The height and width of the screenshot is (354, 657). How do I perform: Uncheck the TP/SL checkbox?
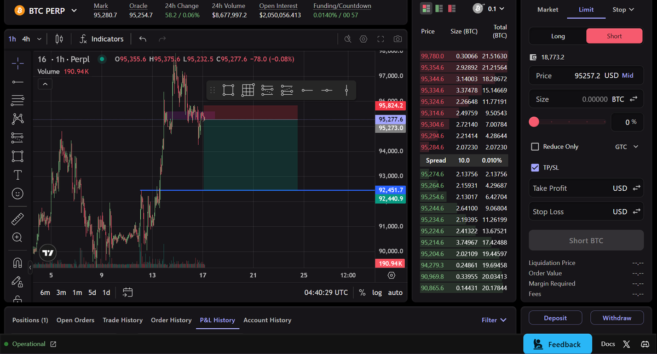[x=535, y=168]
